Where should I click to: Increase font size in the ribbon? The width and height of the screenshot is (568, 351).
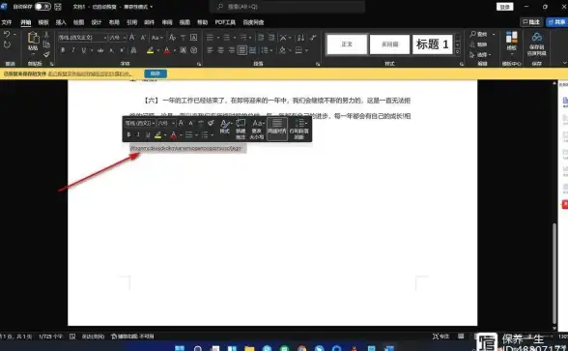[132, 38]
